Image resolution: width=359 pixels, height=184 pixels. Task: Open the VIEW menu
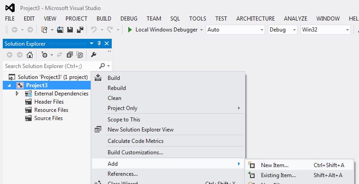click(x=50, y=18)
